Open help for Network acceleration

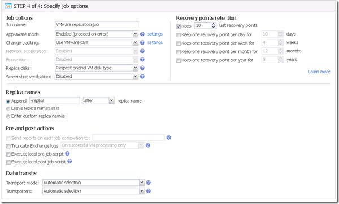[x=142, y=51]
